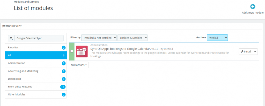Select the Favorites category
Screen dimensions: 265x106
pos(36,48)
